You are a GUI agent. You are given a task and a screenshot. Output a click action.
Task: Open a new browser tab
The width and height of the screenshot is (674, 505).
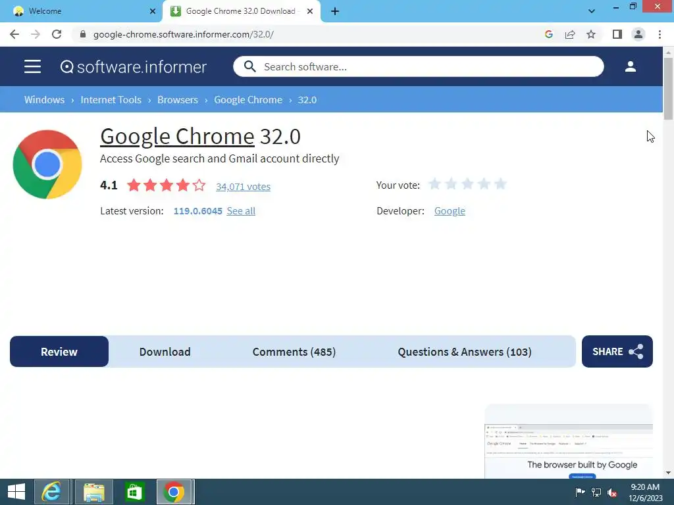click(335, 11)
